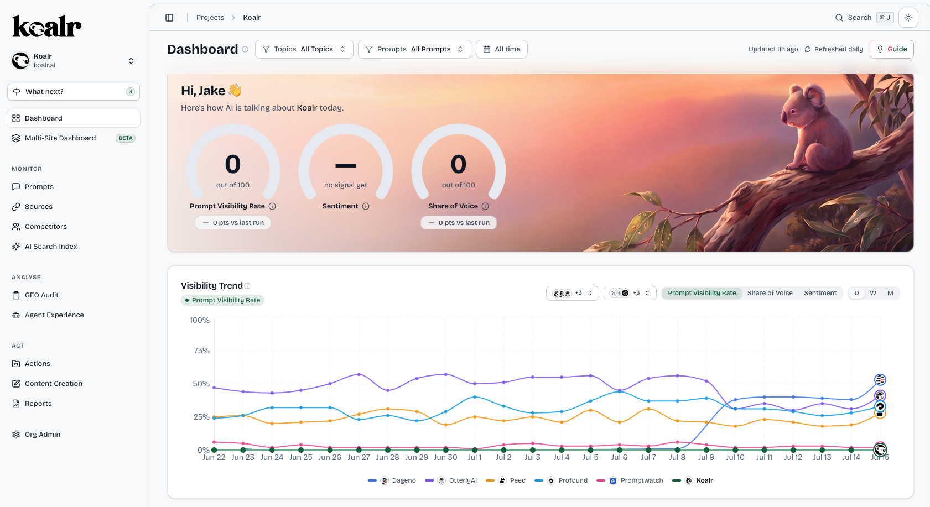Click the Prompt Visibility Rate gauge

click(233, 161)
